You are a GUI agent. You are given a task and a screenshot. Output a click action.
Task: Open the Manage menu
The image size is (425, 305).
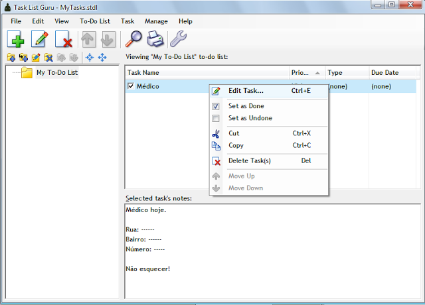click(x=156, y=21)
